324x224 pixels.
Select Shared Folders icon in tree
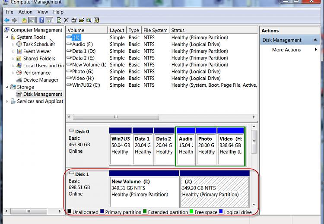(x=19, y=58)
